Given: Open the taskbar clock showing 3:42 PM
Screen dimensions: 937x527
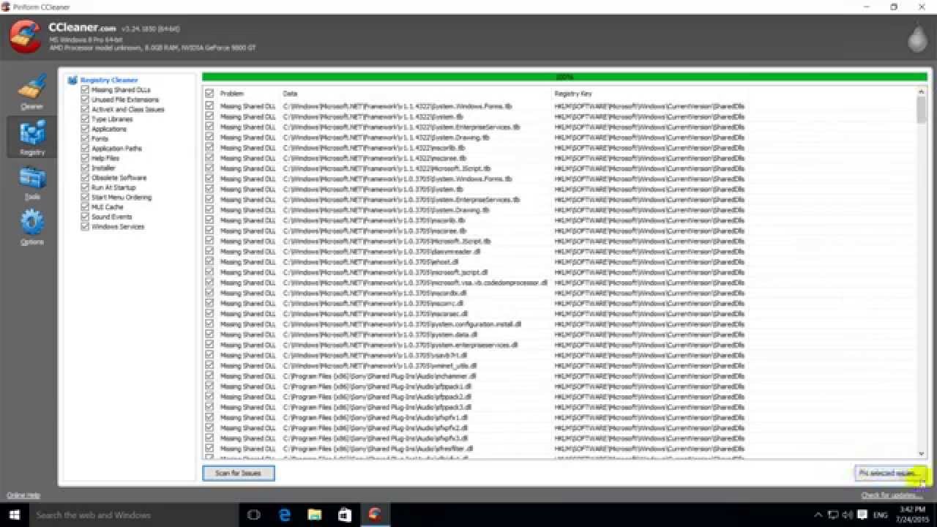Looking at the screenshot, I should click(911, 515).
